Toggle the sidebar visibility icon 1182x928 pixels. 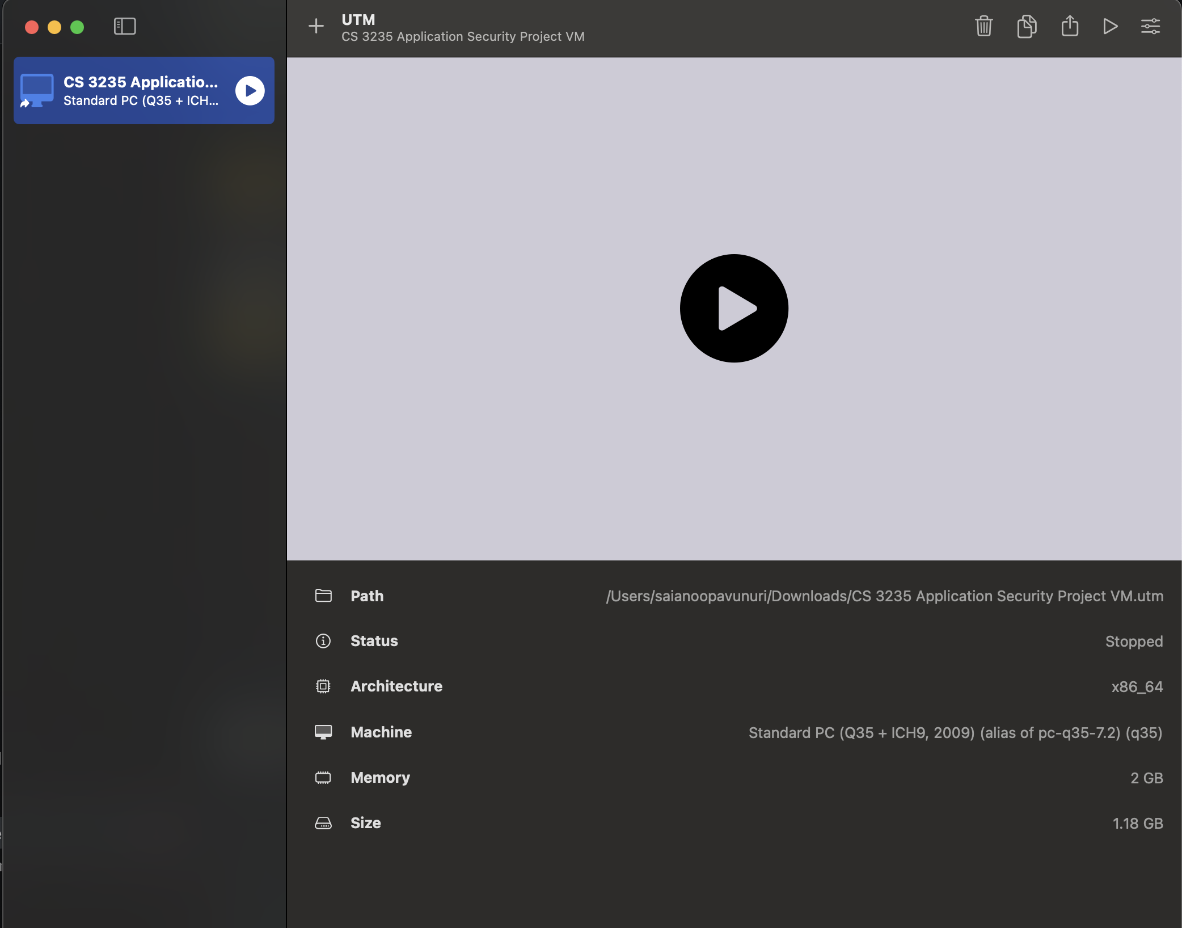coord(125,26)
